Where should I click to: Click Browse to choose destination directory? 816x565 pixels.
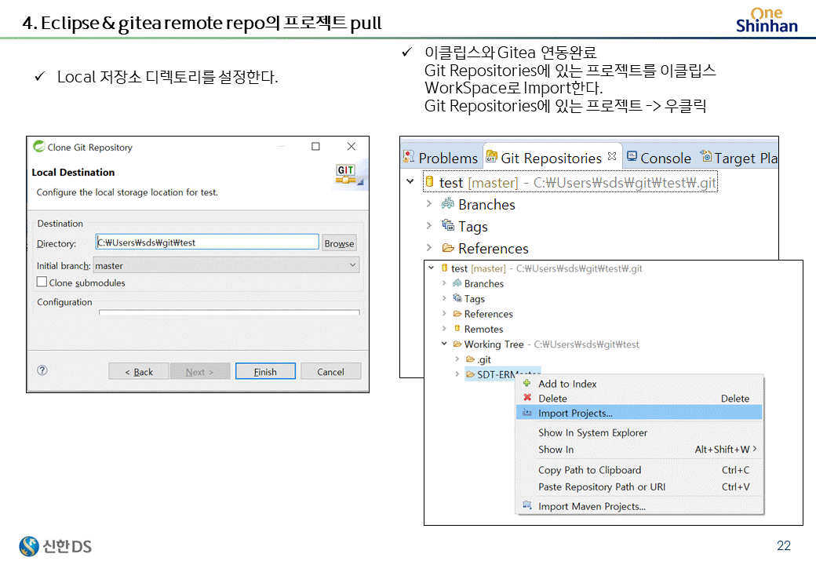tap(339, 243)
